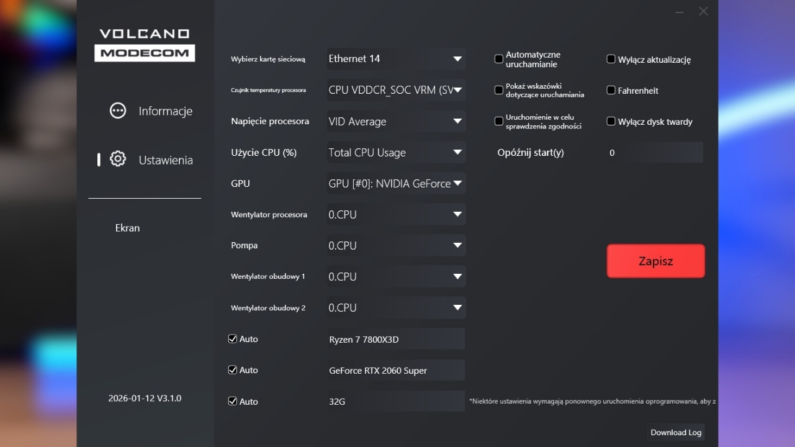Expand the Pompa dropdown
795x447 pixels.
(396, 246)
